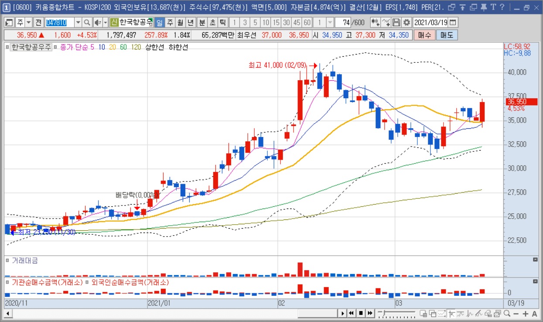Viewport: 543px width, 322px height.
Task: Select the 월 monthly period button
Action: (180, 23)
